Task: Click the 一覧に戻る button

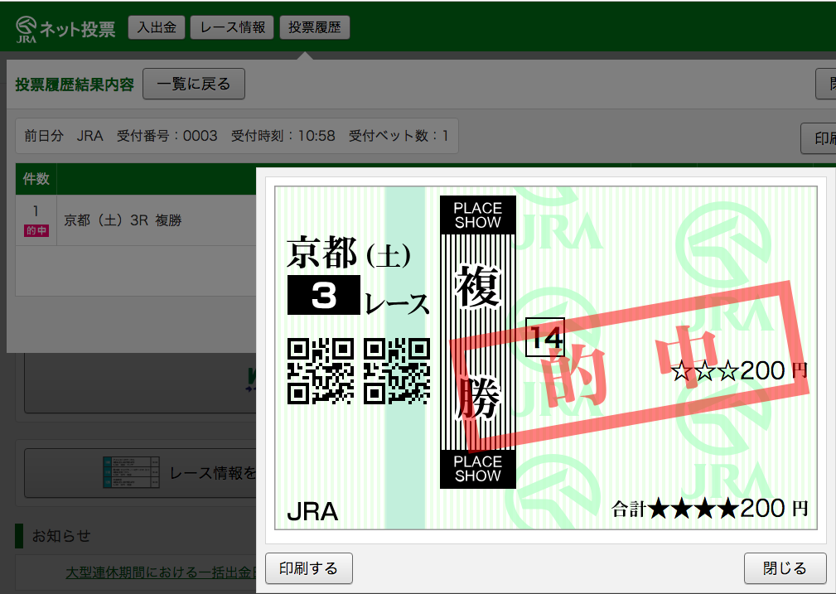Action: click(x=194, y=84)
